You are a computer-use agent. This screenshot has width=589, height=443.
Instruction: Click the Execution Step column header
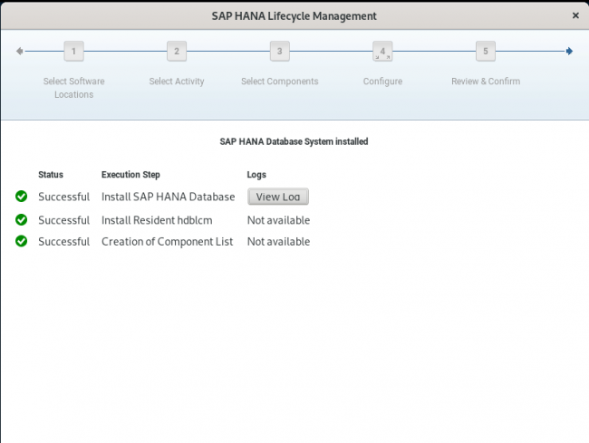tap(130, 175)
